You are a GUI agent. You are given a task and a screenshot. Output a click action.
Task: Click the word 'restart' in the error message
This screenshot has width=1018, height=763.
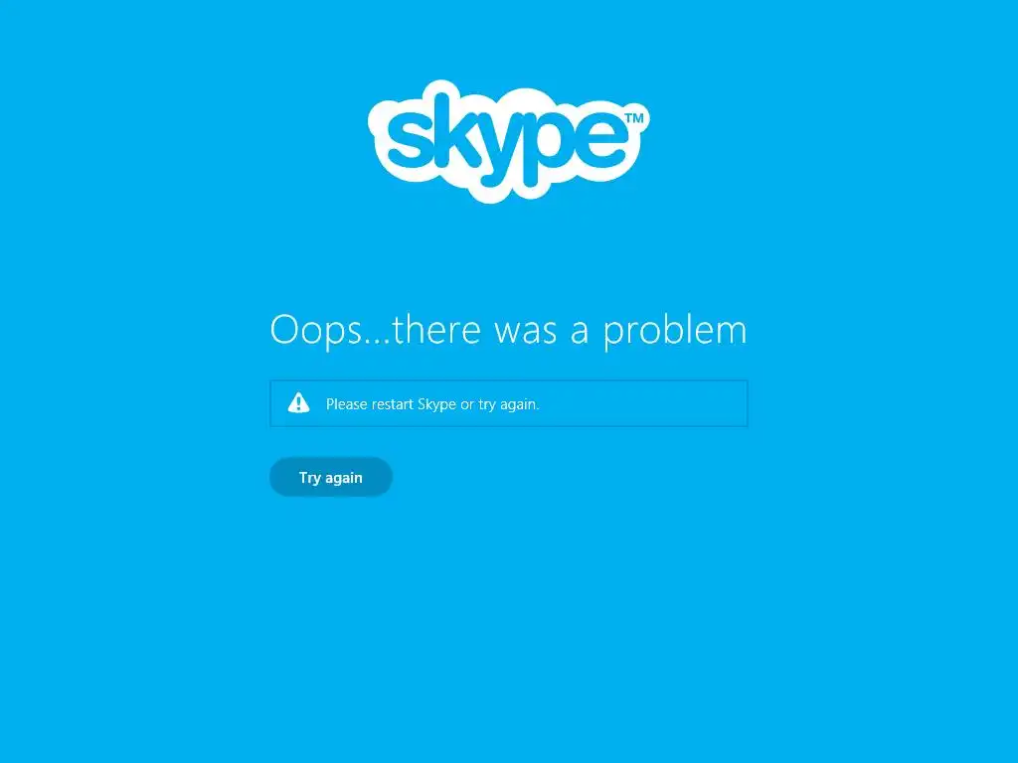tap(392, 404)
